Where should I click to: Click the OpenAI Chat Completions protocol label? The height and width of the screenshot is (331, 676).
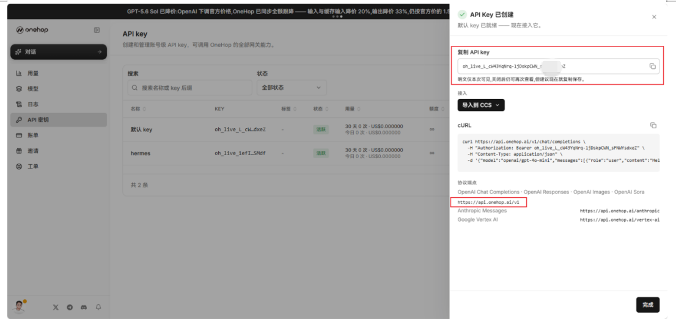click(x=489, y=191)
